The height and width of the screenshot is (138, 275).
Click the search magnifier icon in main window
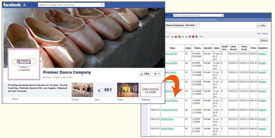[x=102, y=5]
